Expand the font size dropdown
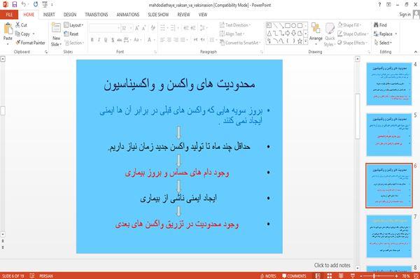Screen dimensions: 420x279 (x=131, y=28)
